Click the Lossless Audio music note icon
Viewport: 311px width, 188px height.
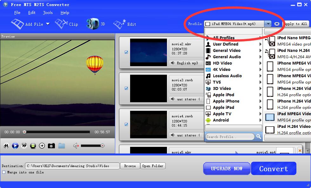208,76
